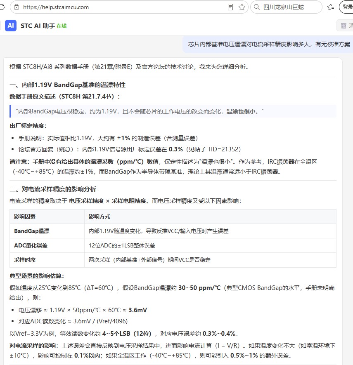Click the page reload icon

[x=2, y=7]
